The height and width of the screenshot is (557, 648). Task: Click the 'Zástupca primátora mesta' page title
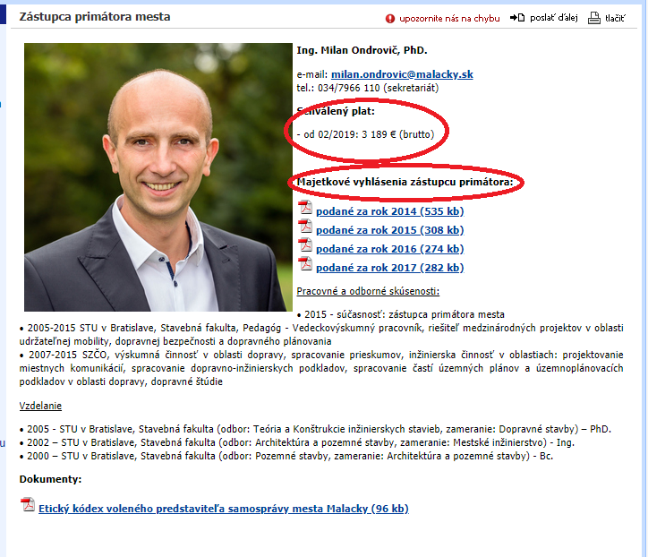tap(95, 16)
